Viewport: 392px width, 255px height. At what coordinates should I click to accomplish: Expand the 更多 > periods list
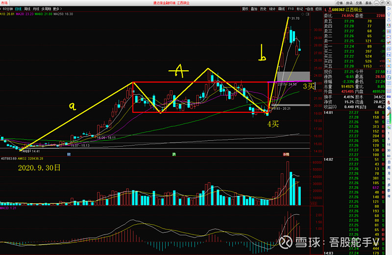click(57, 9)
